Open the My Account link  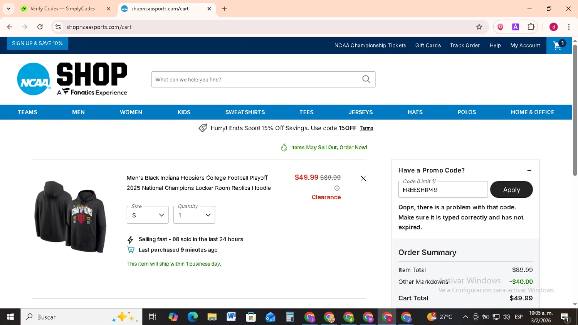point(525,45)
